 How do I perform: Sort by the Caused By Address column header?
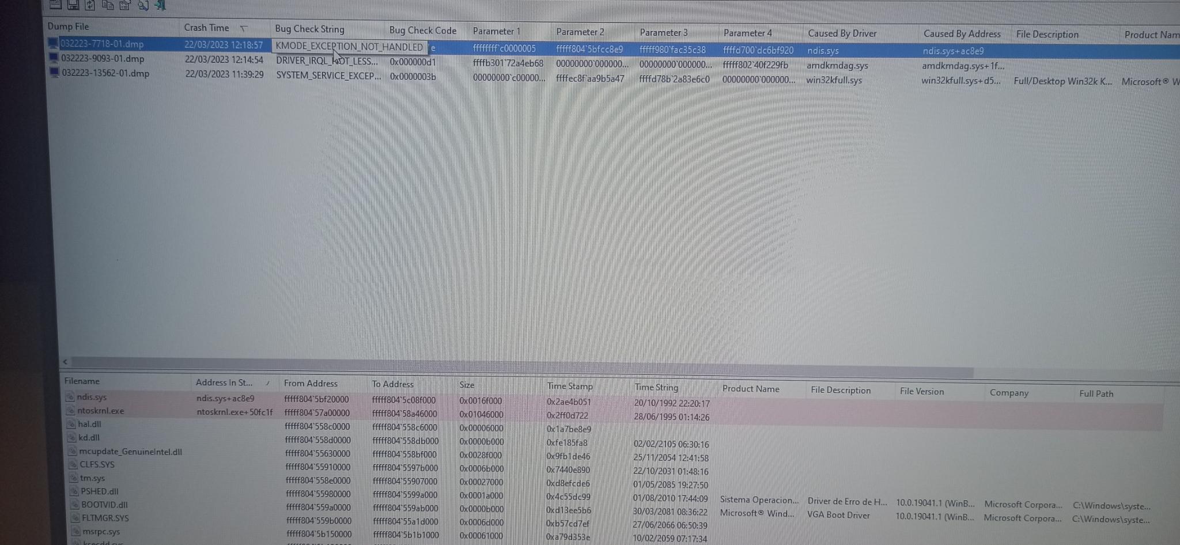coord(962,34)
